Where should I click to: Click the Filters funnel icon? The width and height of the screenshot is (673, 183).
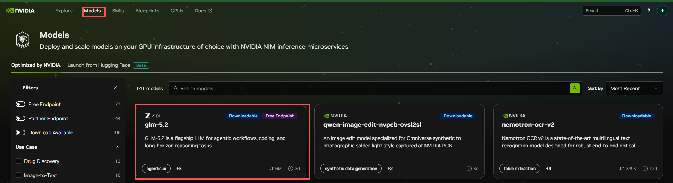point(18,88)
